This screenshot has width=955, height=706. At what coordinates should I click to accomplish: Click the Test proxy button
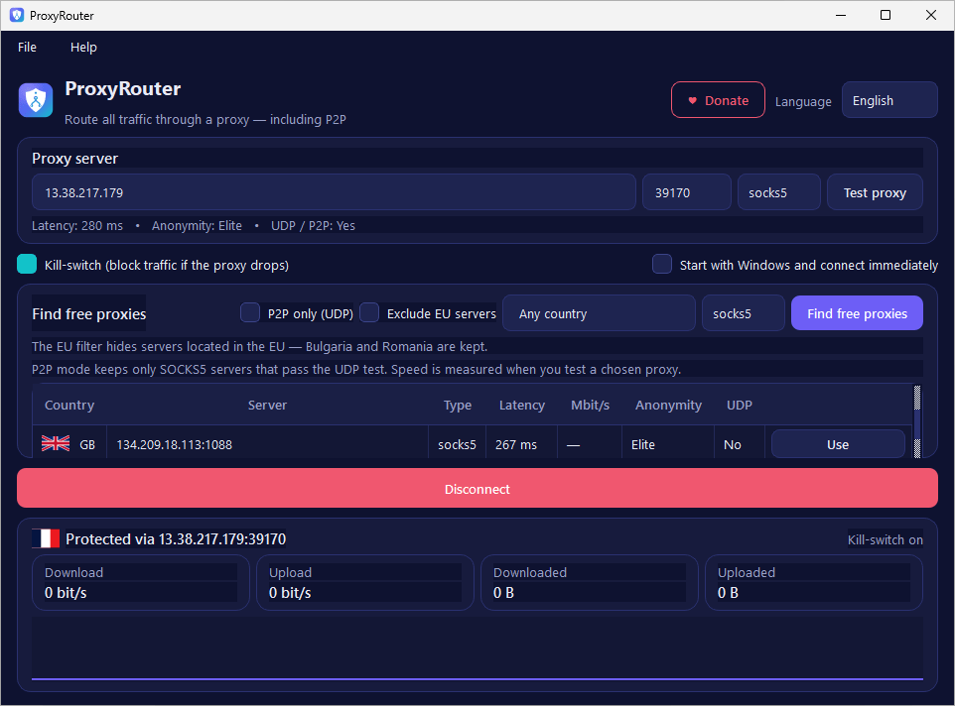875,192
